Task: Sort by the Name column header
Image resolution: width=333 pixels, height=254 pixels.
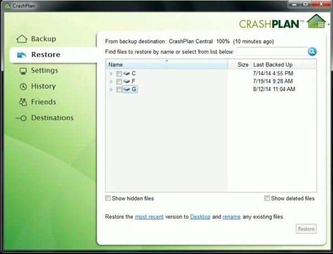Action: pos(167,64)
